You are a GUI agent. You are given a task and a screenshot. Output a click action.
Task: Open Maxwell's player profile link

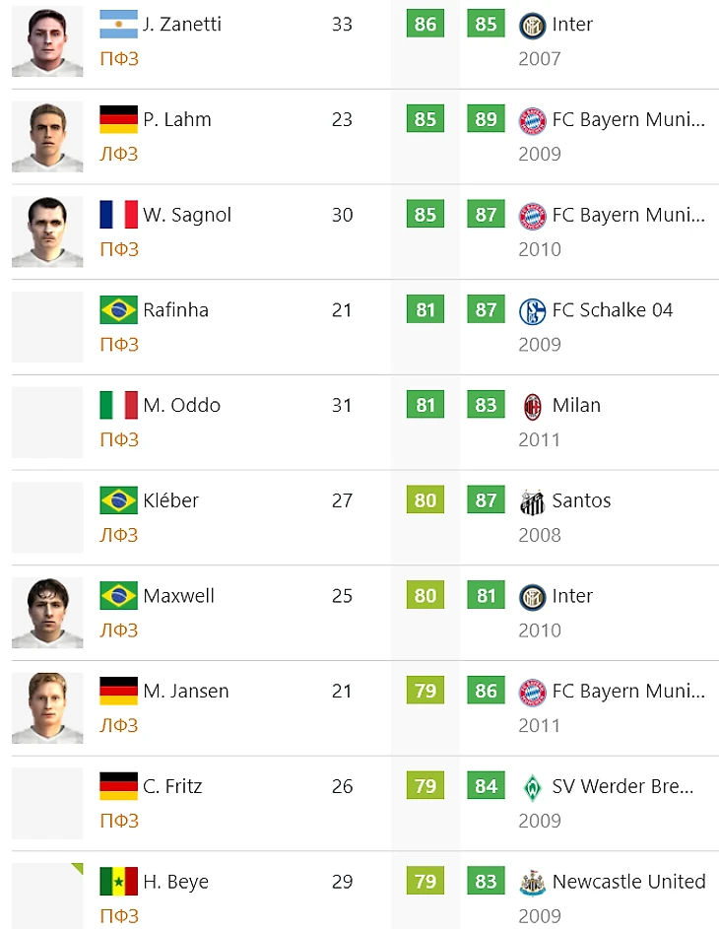(179, 596)
